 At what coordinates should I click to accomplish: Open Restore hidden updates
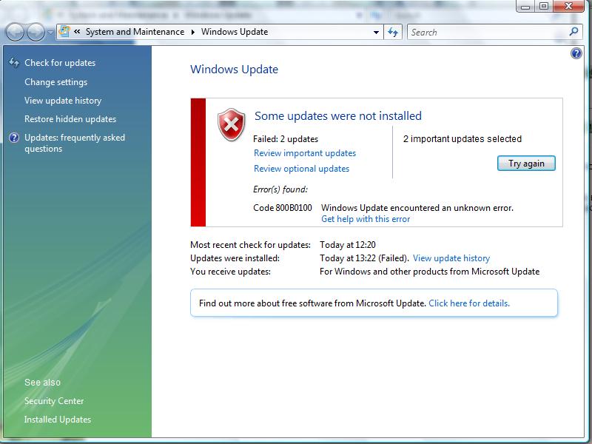tap(70, 119)
